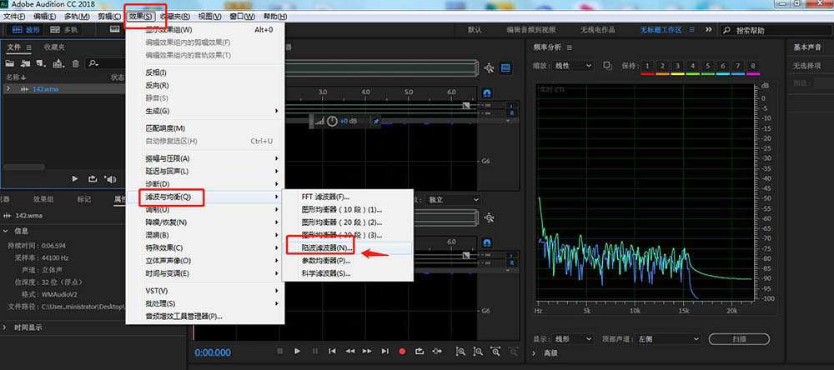
Task: Toggle auto-play speaker icon in 文件 panel
Action: click(x=110, y=179)
